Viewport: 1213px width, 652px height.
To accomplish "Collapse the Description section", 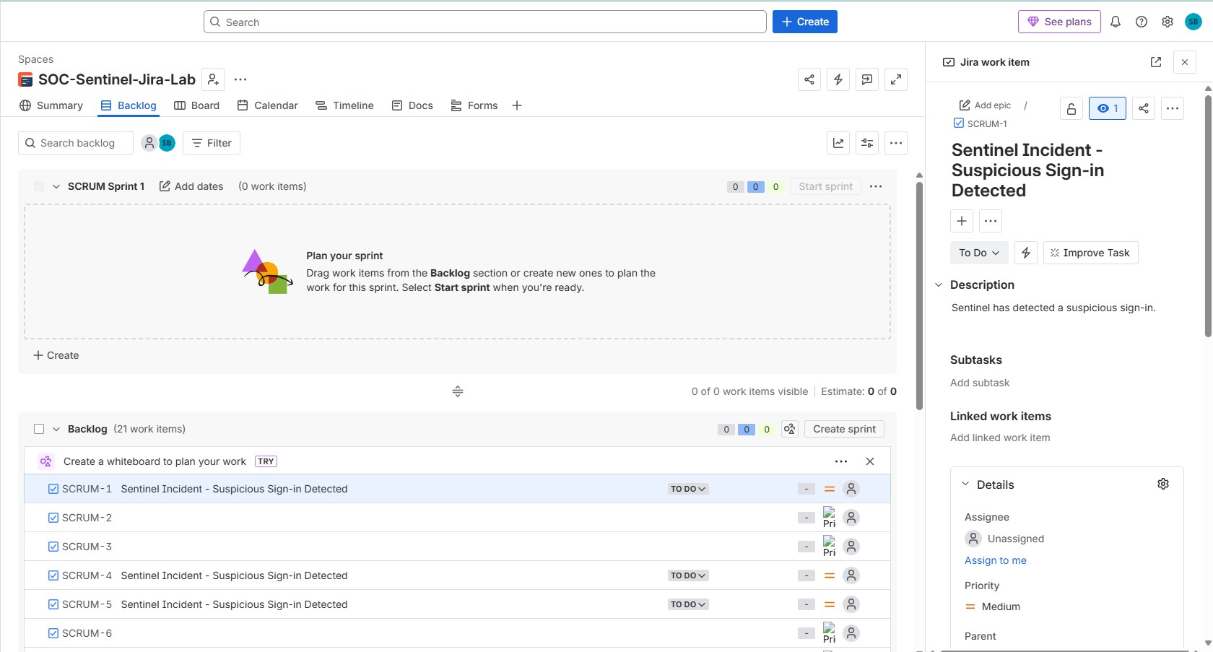I will [939, 284].
